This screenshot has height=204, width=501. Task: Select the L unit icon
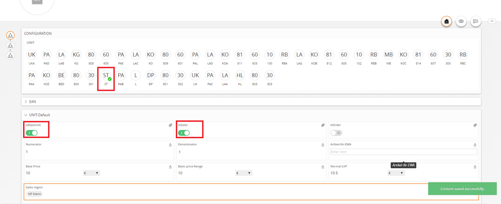point(136,75)
